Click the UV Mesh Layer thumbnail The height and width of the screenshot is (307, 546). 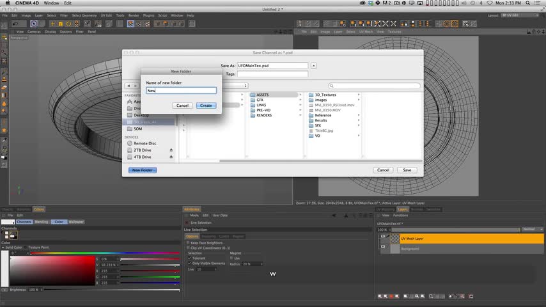pos(394,238)
